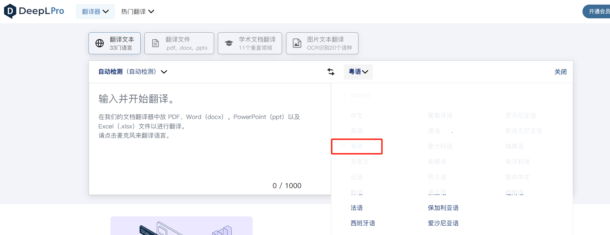
Task: Select 意大利语 as target language
Action: [440, 146]
